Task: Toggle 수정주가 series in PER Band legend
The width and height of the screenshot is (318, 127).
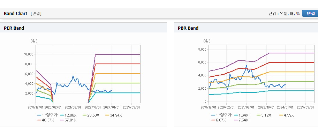Action: tap(47, 115)
